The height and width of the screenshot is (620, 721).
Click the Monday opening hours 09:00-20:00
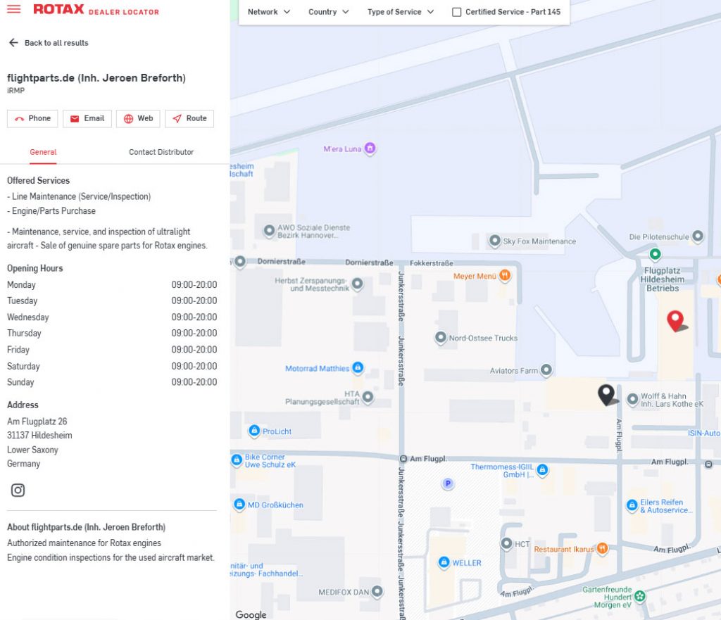[194, 284]
